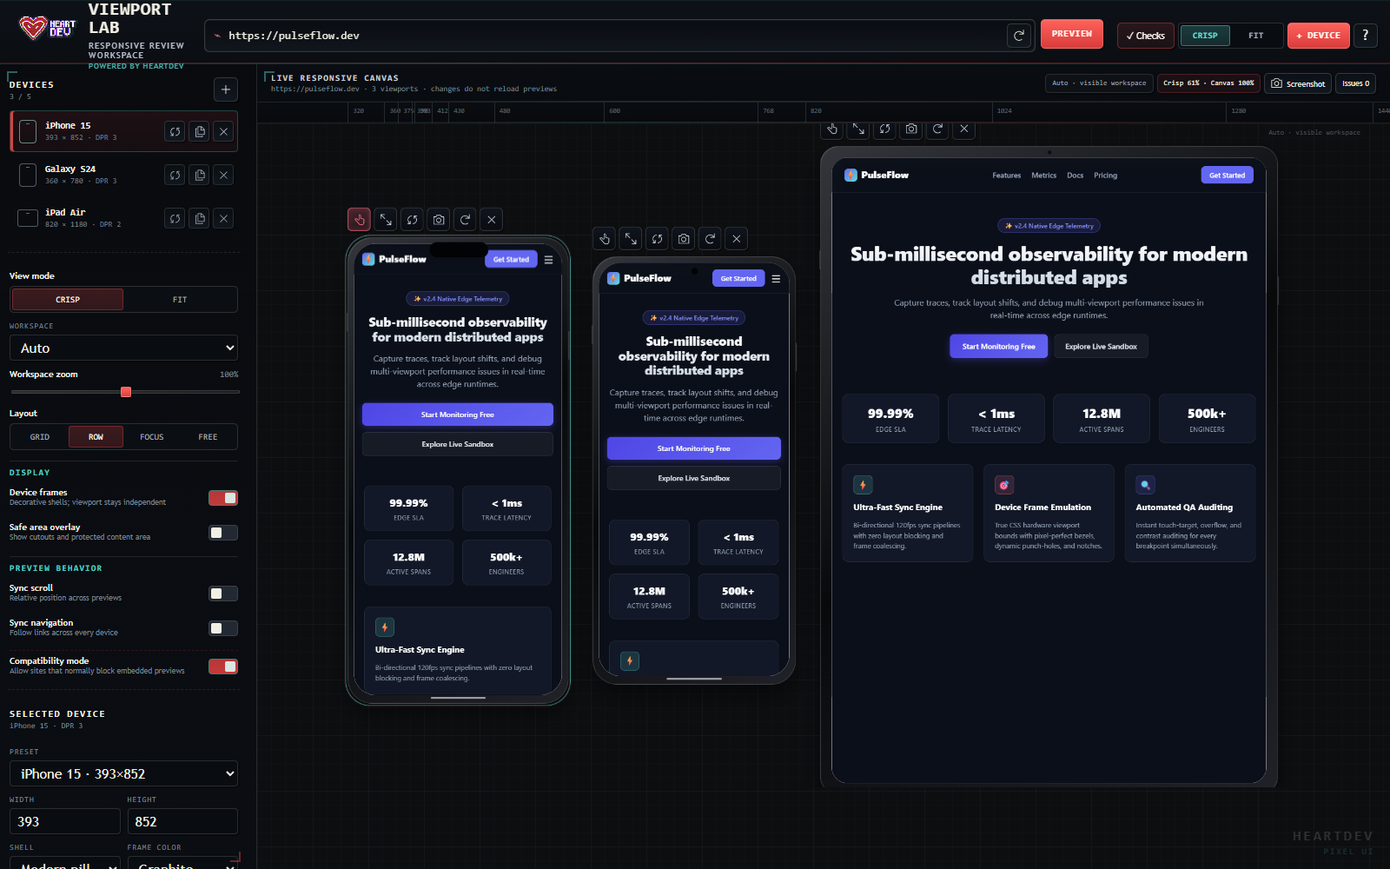Open help with the question mark button
Viewport: 1390px width, 869px height.
tap(1366, 35)
